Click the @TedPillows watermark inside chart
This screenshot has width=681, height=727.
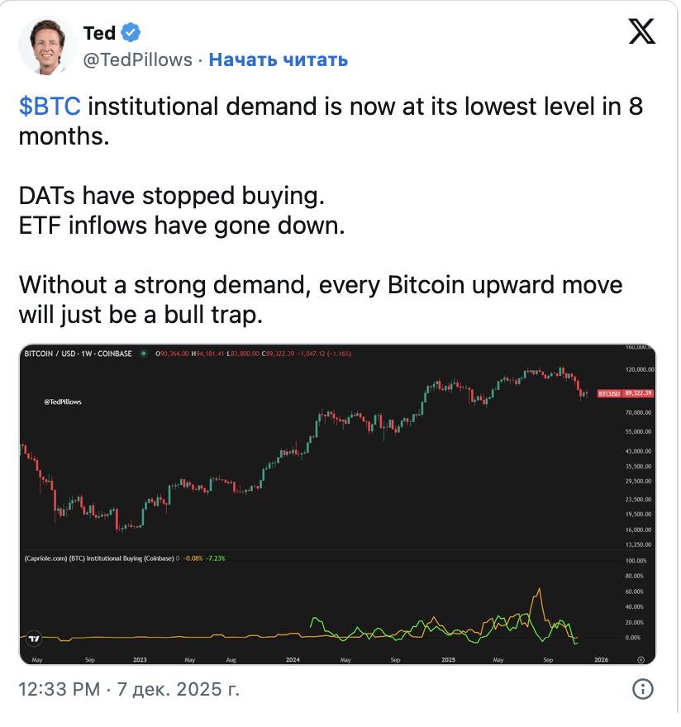68,402
